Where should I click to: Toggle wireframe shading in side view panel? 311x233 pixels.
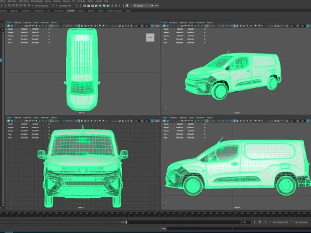pos(231,121)
